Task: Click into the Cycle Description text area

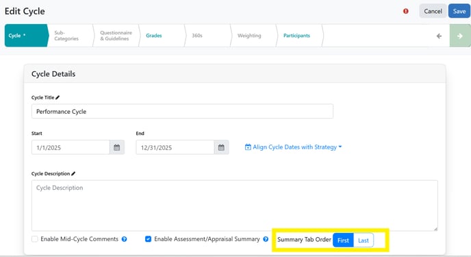Action: [x=235, y=206]
